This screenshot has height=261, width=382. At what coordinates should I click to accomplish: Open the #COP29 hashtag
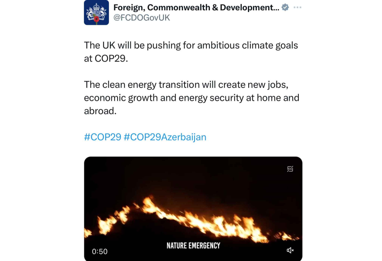pyautogui.click(x=102, y=137)
